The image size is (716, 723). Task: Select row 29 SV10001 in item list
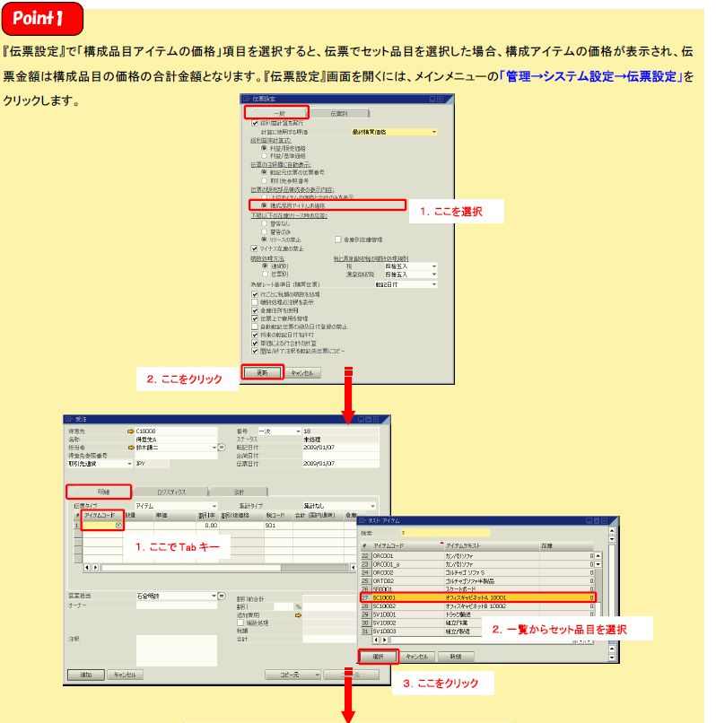[x=477, y=614]
